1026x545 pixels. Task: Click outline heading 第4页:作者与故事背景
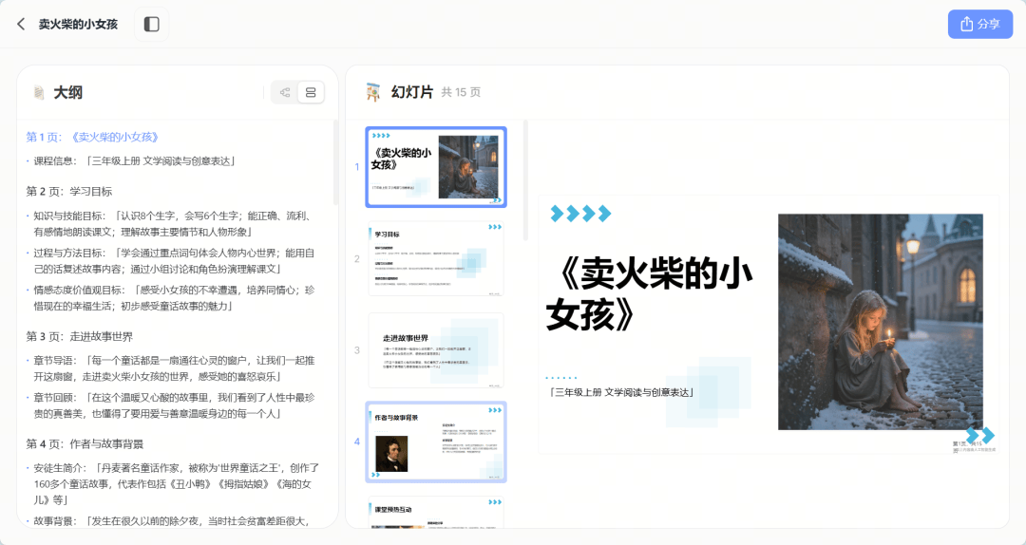(85, 443)
